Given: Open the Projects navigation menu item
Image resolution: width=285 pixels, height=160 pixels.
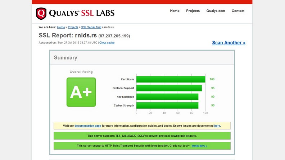Looking at the screenshot, I should (193, 11).
